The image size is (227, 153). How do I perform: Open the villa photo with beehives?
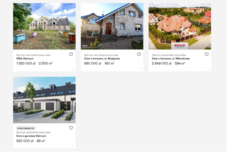pos(44,26)
